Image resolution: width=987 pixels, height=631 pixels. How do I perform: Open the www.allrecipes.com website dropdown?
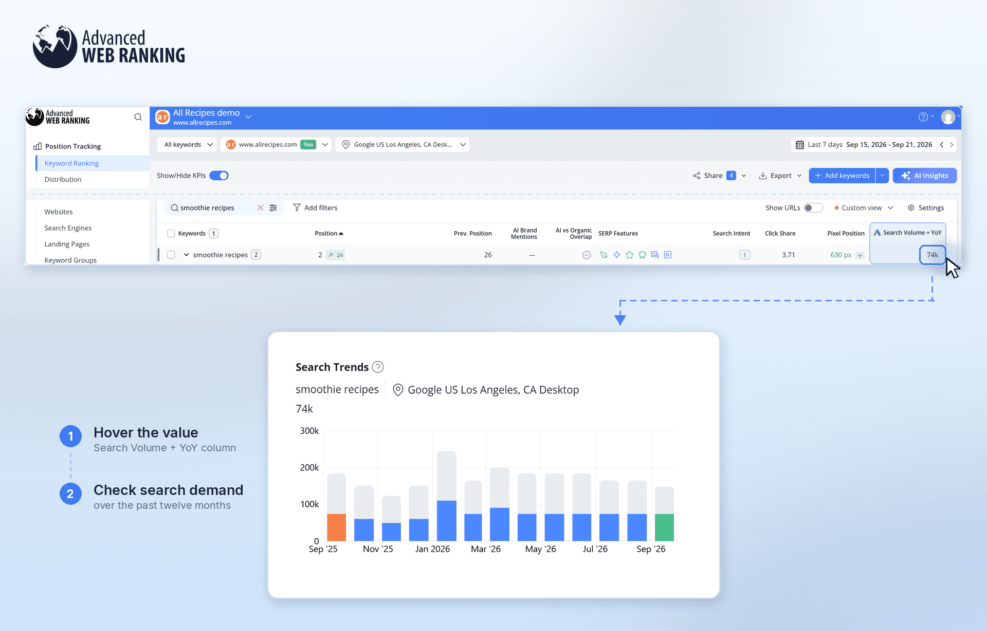coord(276,145)
